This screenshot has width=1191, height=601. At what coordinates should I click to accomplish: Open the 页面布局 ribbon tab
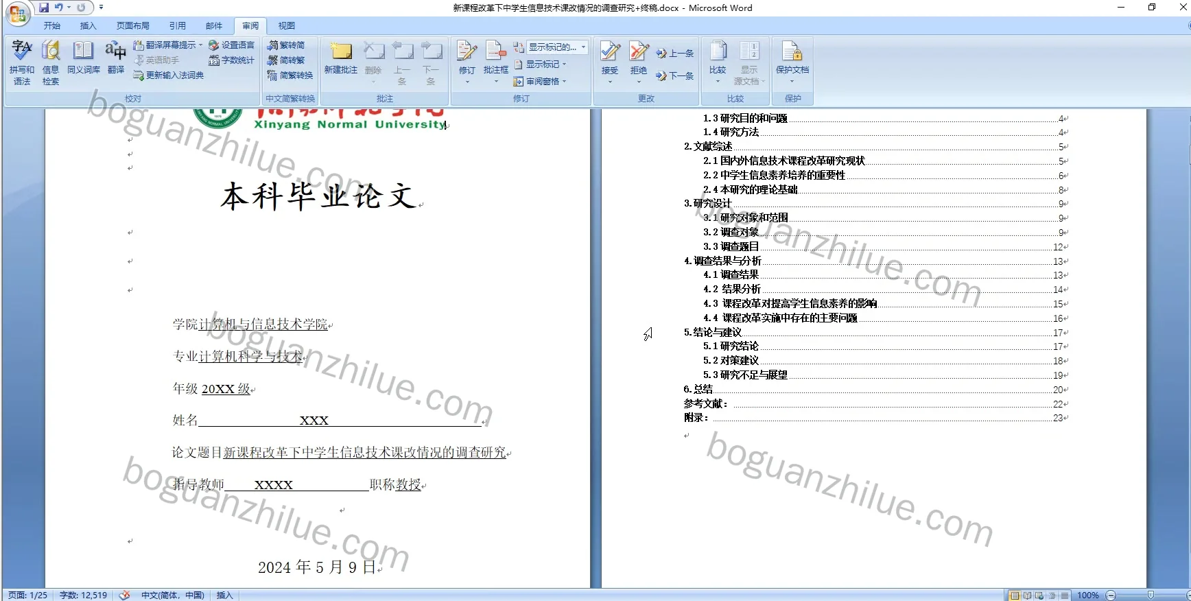click(x=133, y=26)
